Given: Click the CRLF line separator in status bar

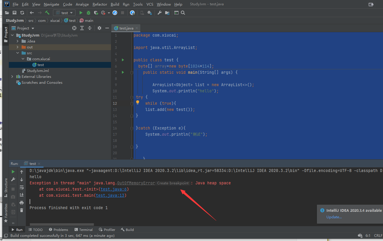Looking at the screenshot, I should [x=378, y=236].
